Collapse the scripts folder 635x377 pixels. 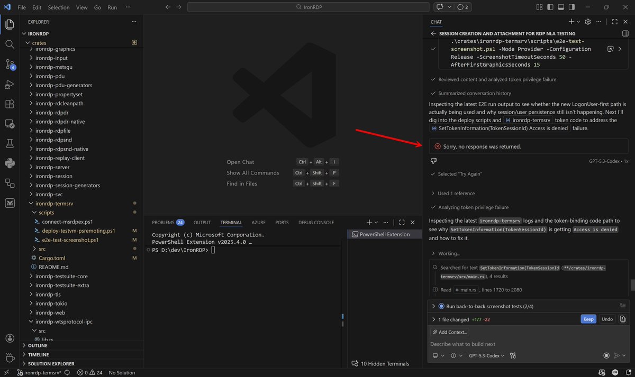click(x=82, y=213)
